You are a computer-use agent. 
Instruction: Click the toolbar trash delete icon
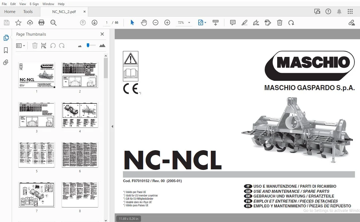pos(280,23)
